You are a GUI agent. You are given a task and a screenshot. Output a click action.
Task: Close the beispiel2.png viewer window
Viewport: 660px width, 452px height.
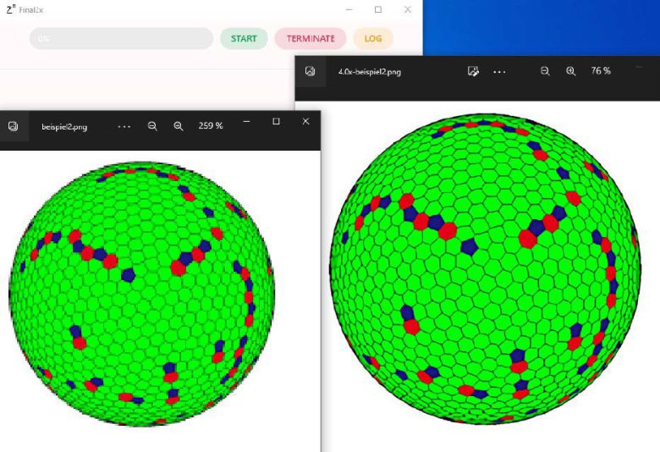(x=305, y=122)
